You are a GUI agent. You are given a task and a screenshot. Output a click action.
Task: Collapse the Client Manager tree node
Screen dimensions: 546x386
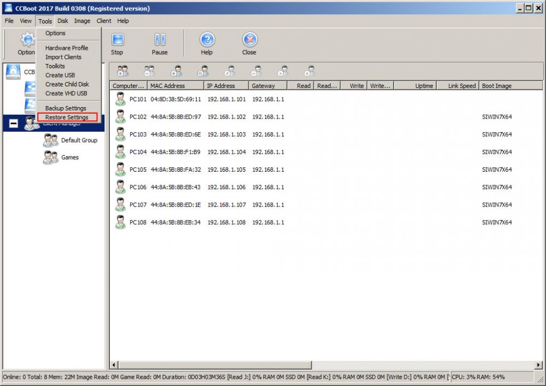coord(13,124)
